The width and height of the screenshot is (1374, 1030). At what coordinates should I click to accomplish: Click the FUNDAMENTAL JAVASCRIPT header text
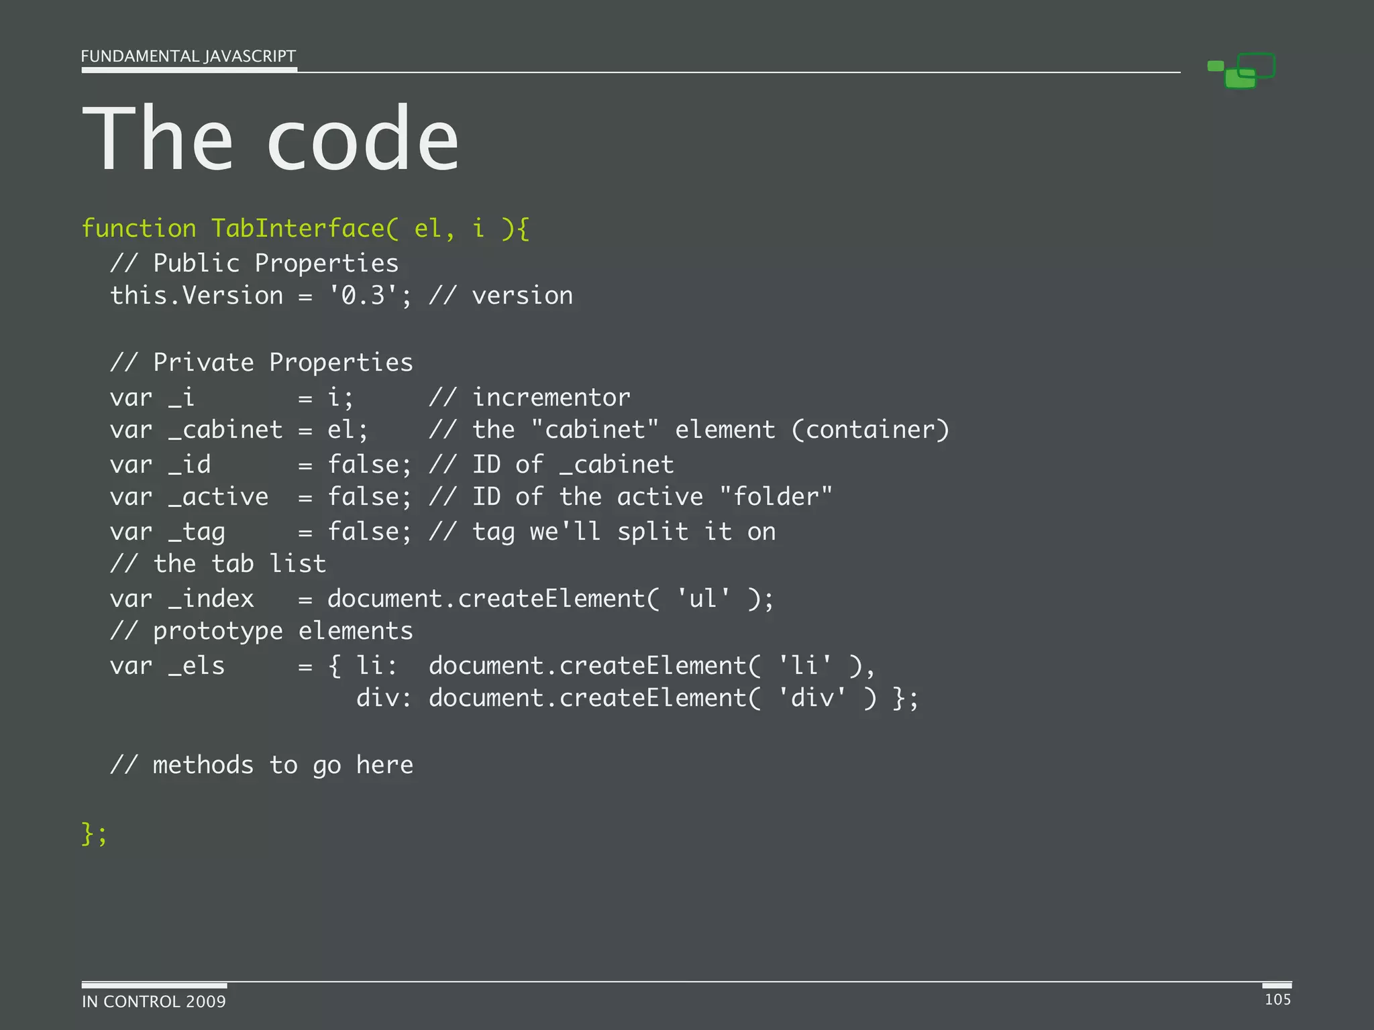click(188, 56)
